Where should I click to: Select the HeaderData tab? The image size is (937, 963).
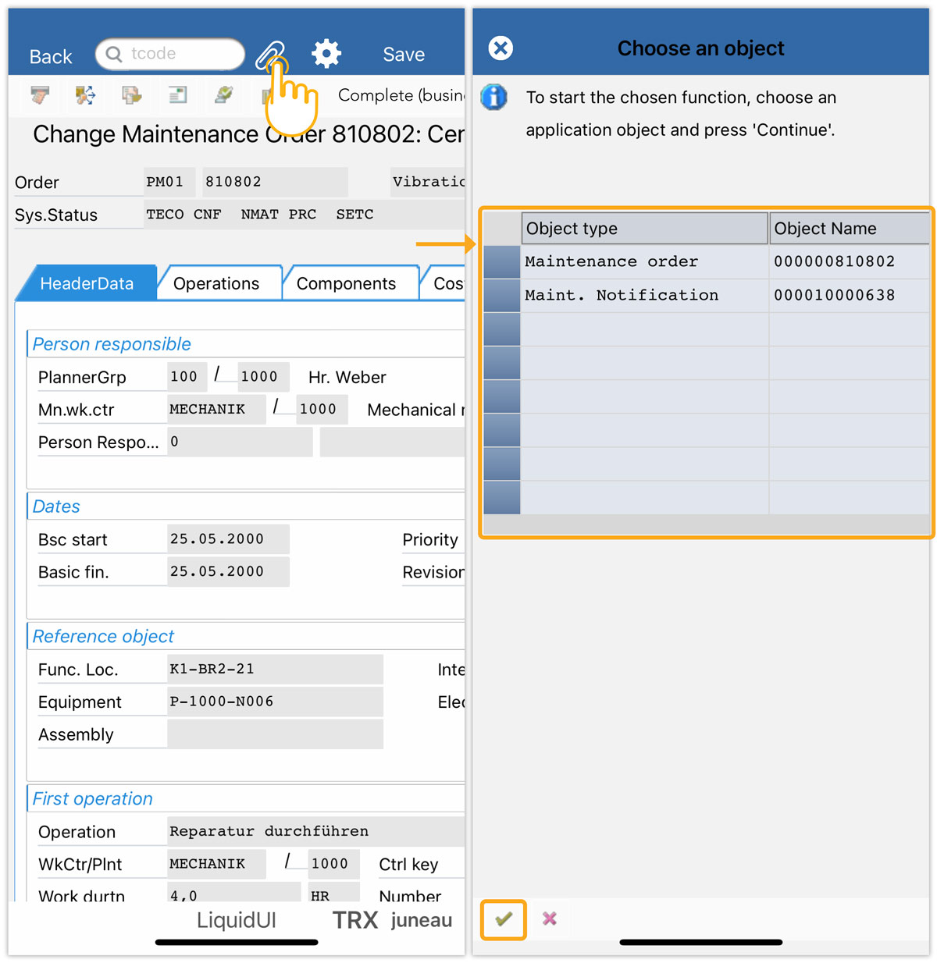(87, 284)
